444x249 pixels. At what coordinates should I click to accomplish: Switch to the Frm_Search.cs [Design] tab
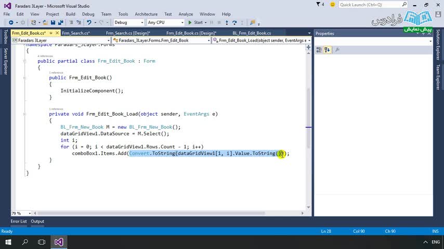click(x=128, y=33)
